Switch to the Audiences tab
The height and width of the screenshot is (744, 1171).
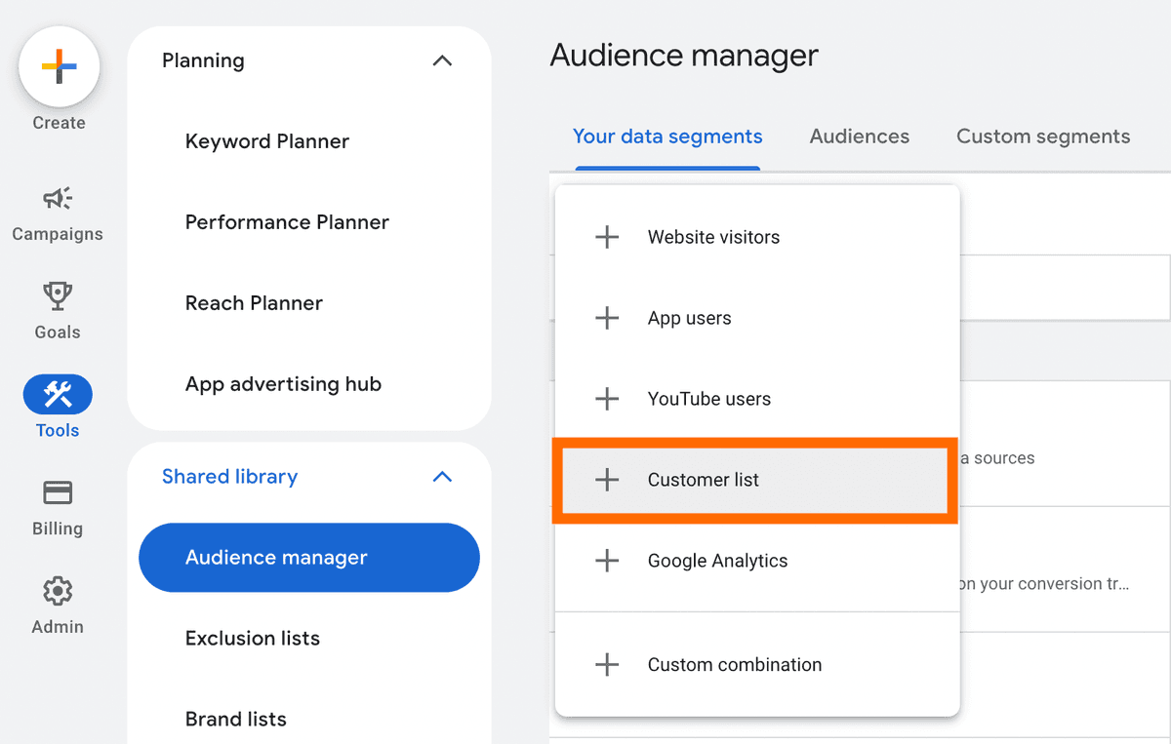(859, 137)
